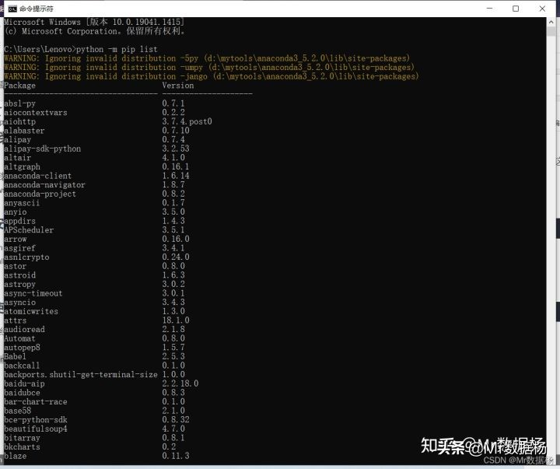
Task: Click version '3.2.53'
Action: click(x=176, y=149)
